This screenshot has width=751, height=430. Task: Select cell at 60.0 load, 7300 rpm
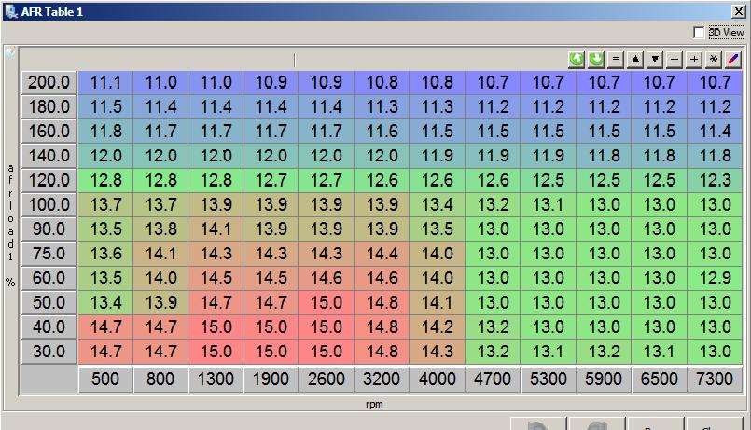(x=715, y=278)
